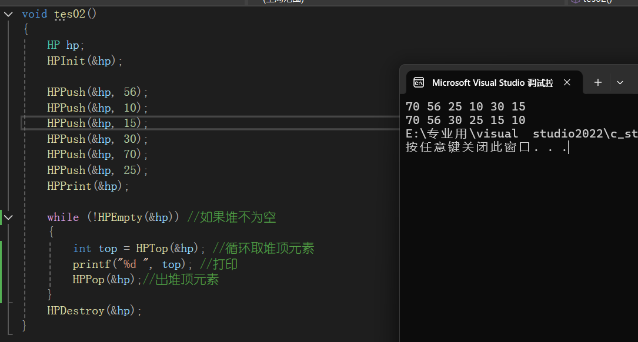Click the HPInit(&hp); statement

pos(85,61)
